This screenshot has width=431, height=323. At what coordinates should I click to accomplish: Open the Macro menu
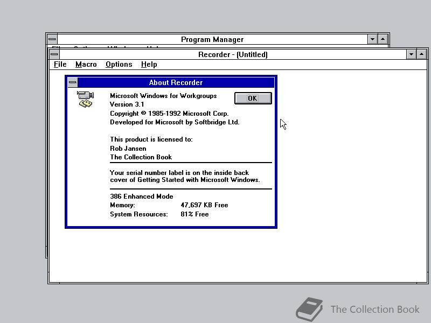click(x=86, y=64)
